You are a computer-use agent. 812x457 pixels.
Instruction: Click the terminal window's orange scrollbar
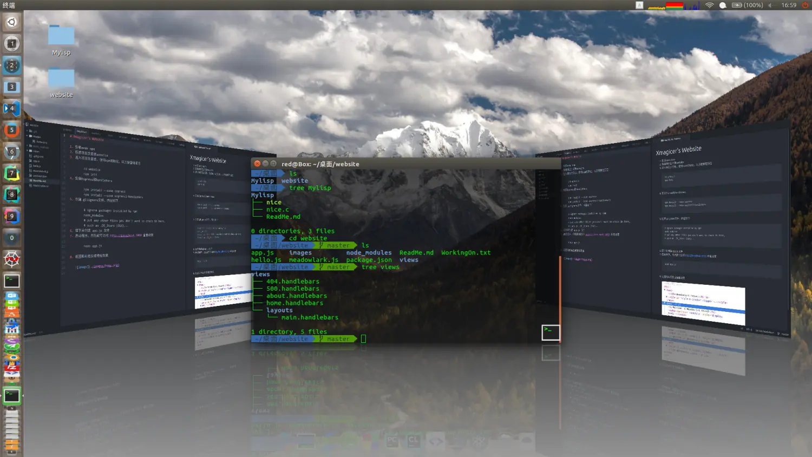click(560, 298)
